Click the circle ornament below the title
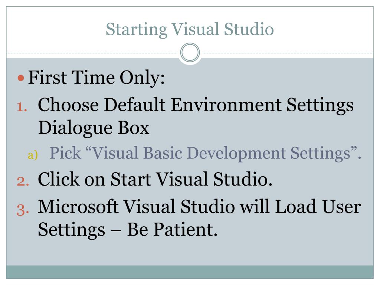The width and height of the screenshot is (380, 285). 190,52
